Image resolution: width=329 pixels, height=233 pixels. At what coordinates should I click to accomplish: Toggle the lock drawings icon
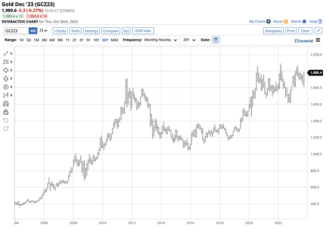[6, 112]
